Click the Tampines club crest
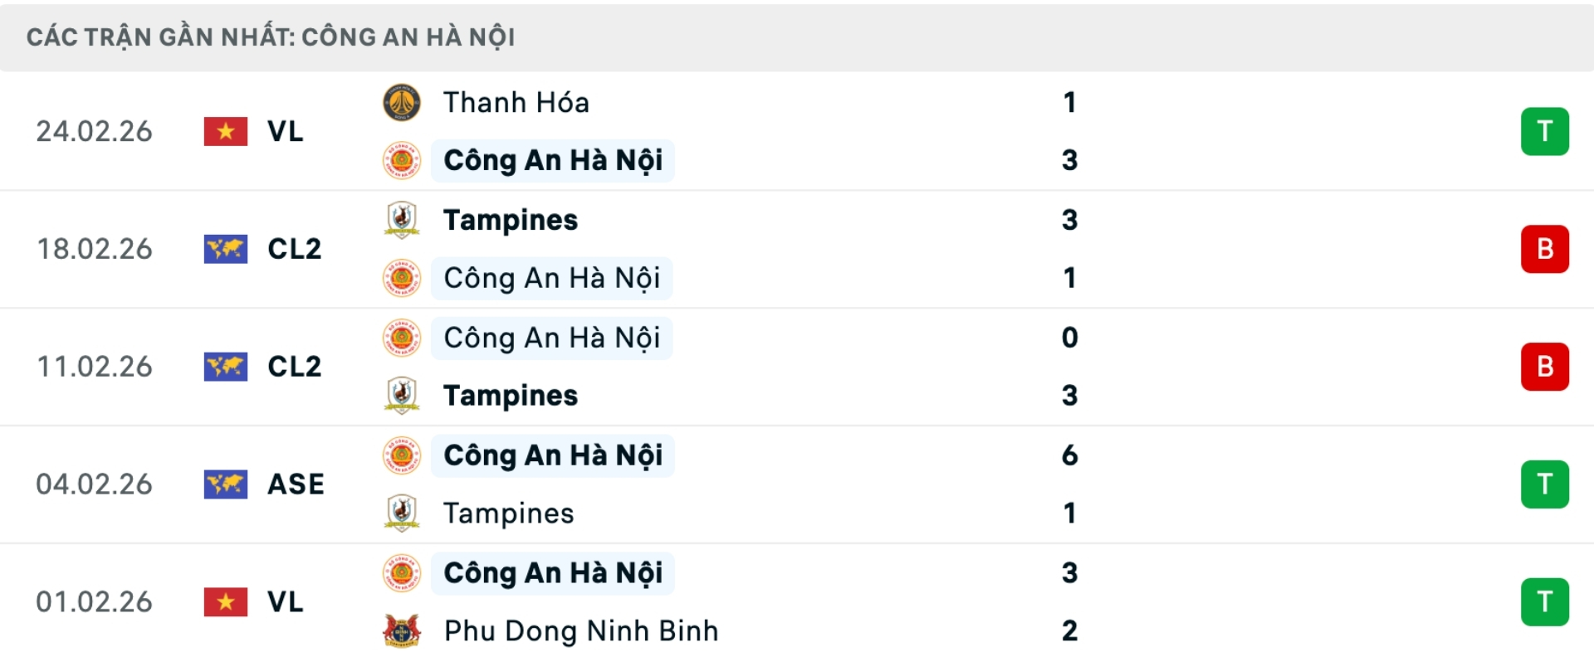 coord(402,220)
